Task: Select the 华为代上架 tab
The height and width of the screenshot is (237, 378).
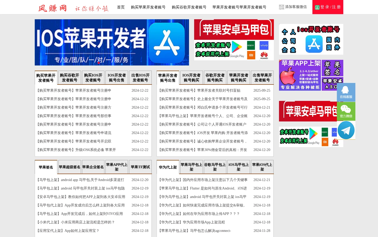Action: pyautogui.click(x=168, y=167)
